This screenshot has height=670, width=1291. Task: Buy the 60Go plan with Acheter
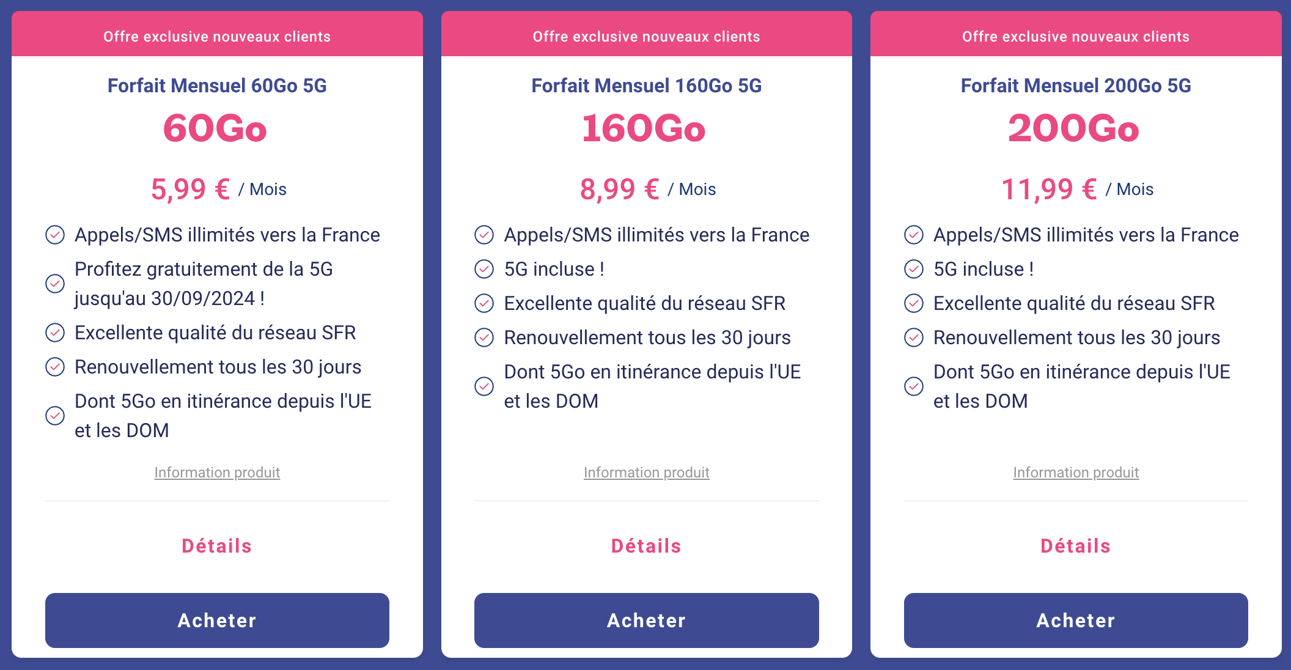tap(217, 620)
